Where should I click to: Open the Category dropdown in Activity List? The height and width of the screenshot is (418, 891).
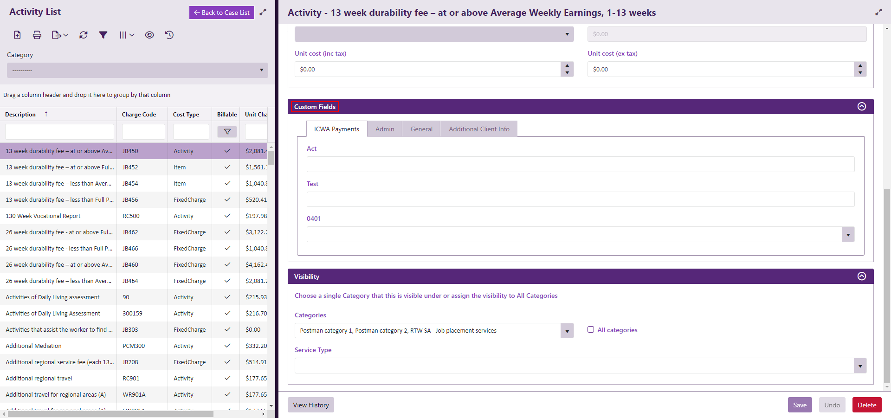[137, 70]
